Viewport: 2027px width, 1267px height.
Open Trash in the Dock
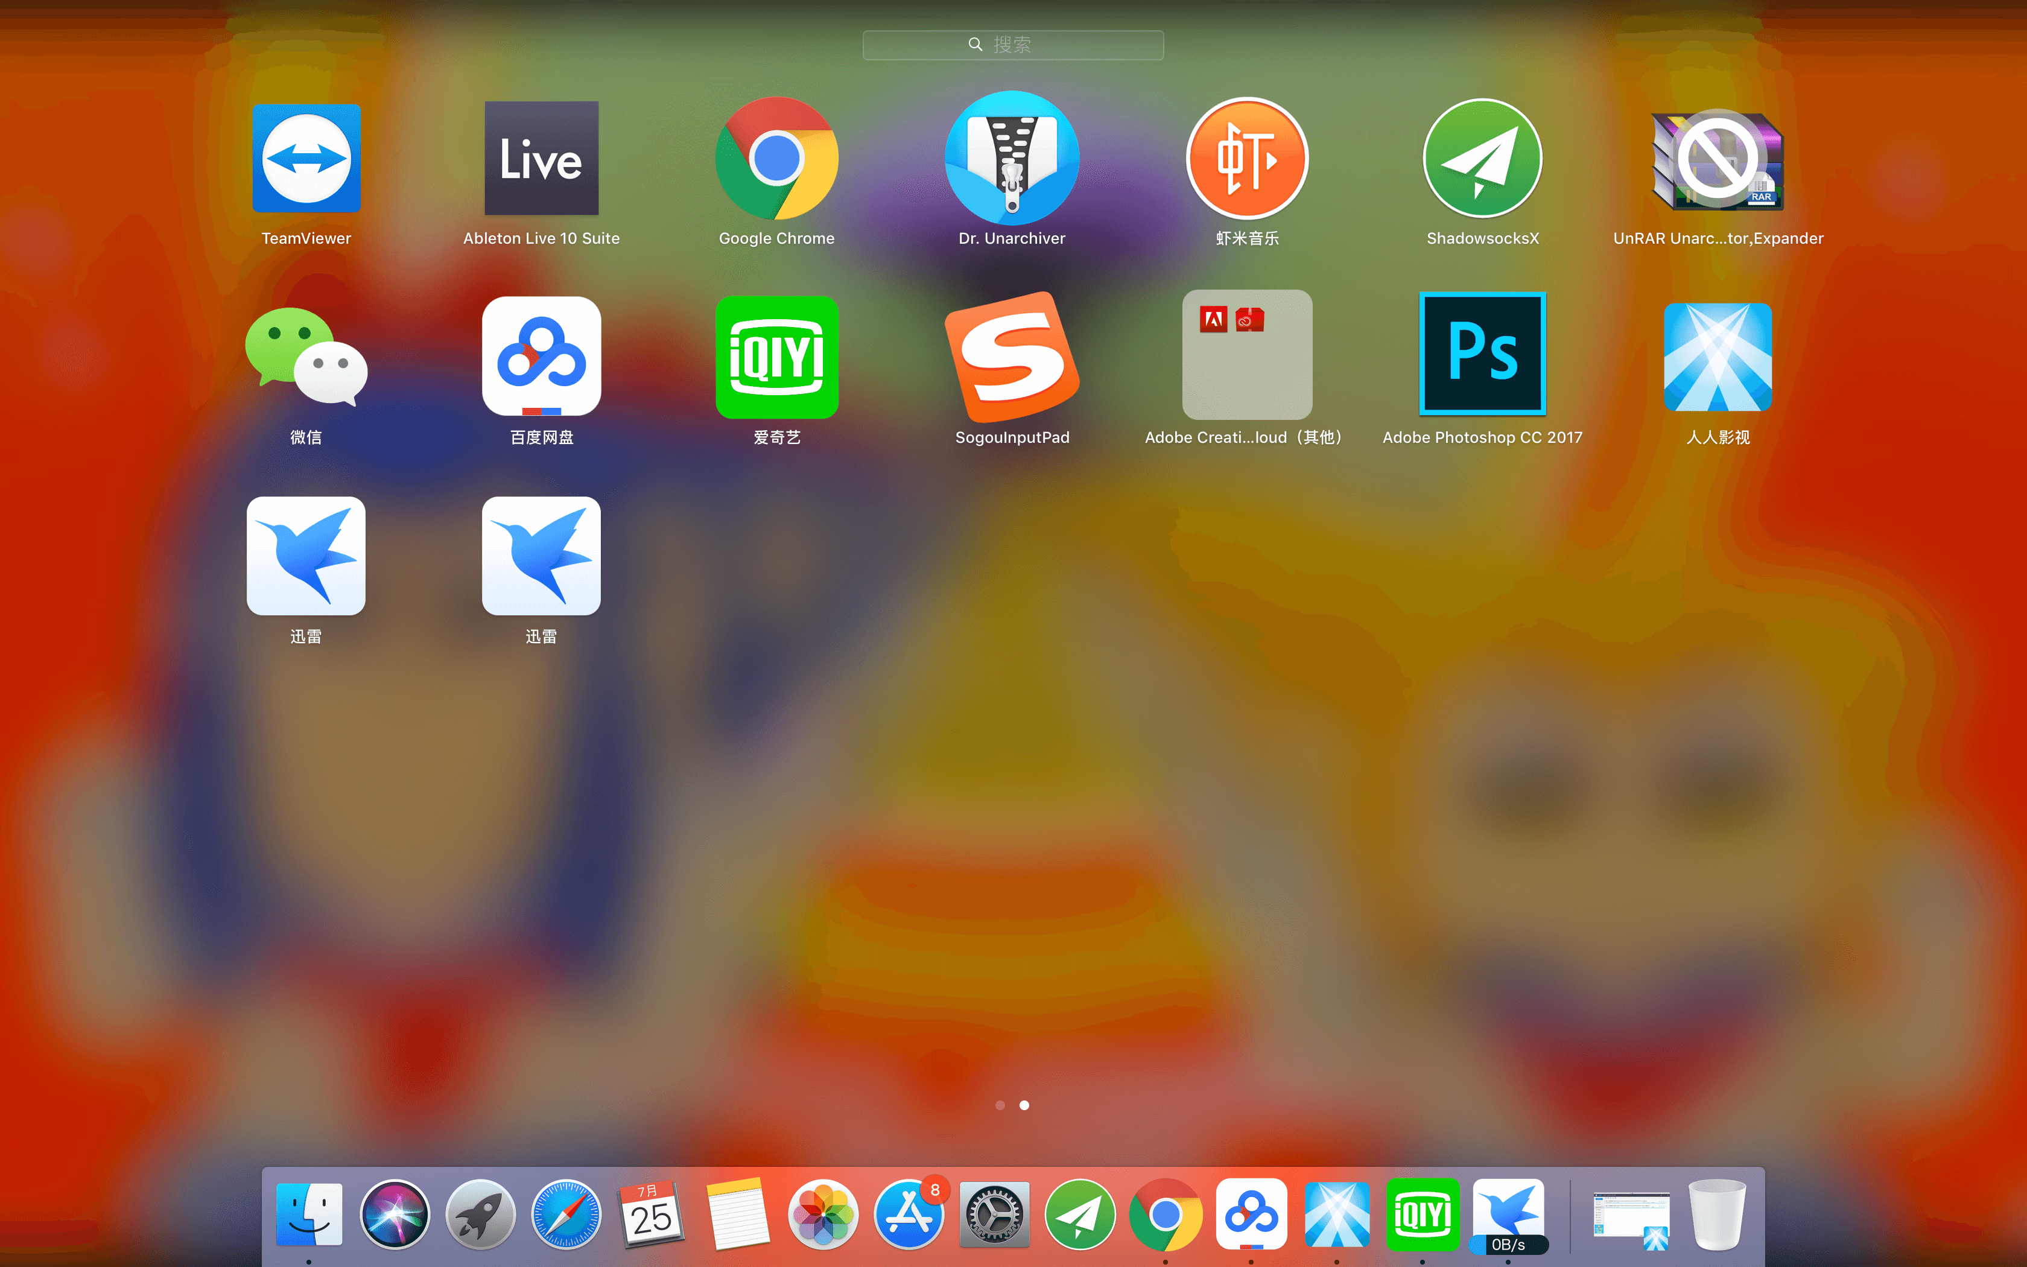point(1717,1215)
